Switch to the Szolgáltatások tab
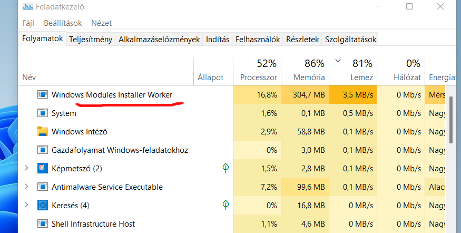The height and width of the screenshot is (233, 461). (351, 39)
